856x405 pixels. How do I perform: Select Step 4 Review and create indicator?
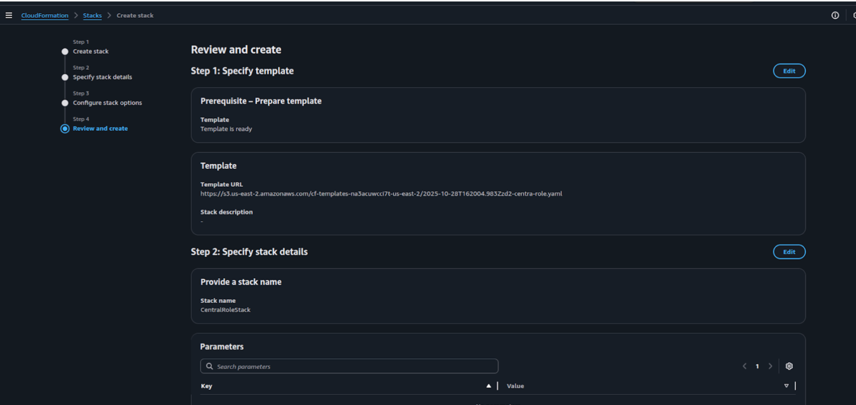(65, 129)
